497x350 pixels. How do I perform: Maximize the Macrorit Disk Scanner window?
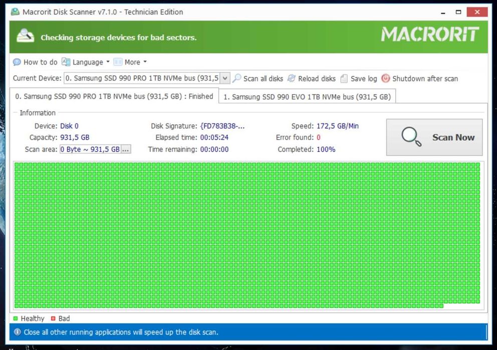click(458, 12)
